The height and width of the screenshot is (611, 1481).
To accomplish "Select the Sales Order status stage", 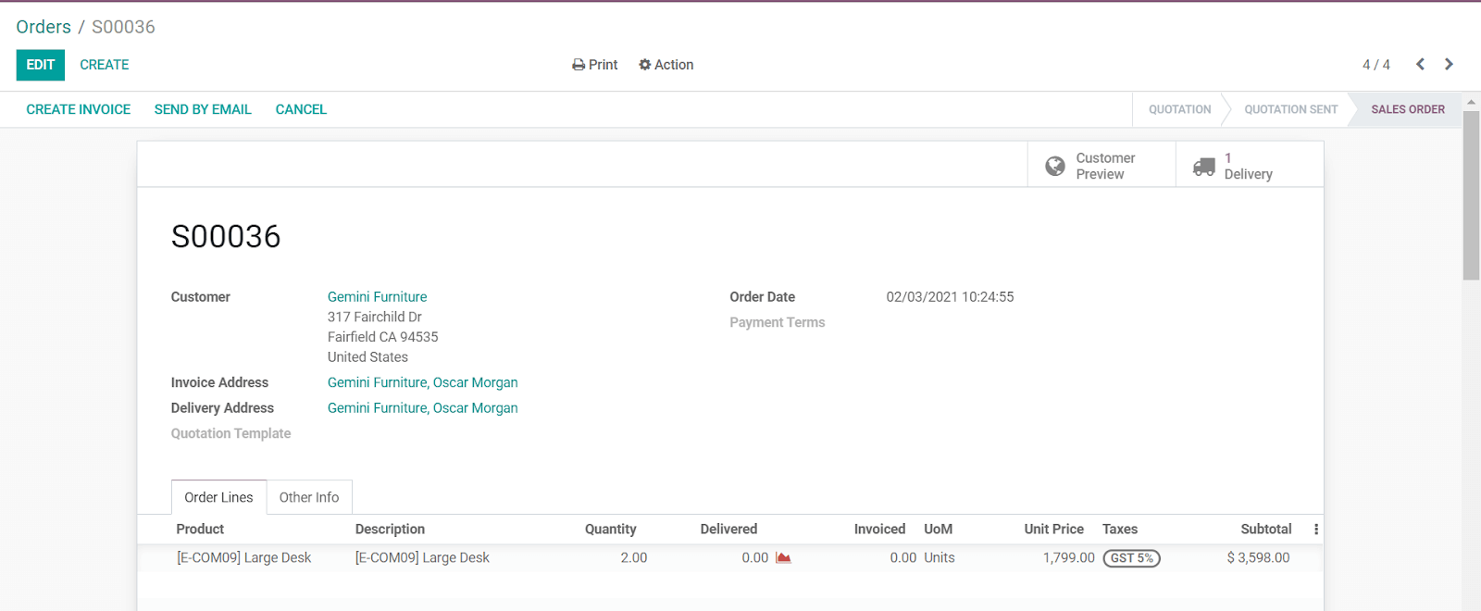I will [1408, 109].
